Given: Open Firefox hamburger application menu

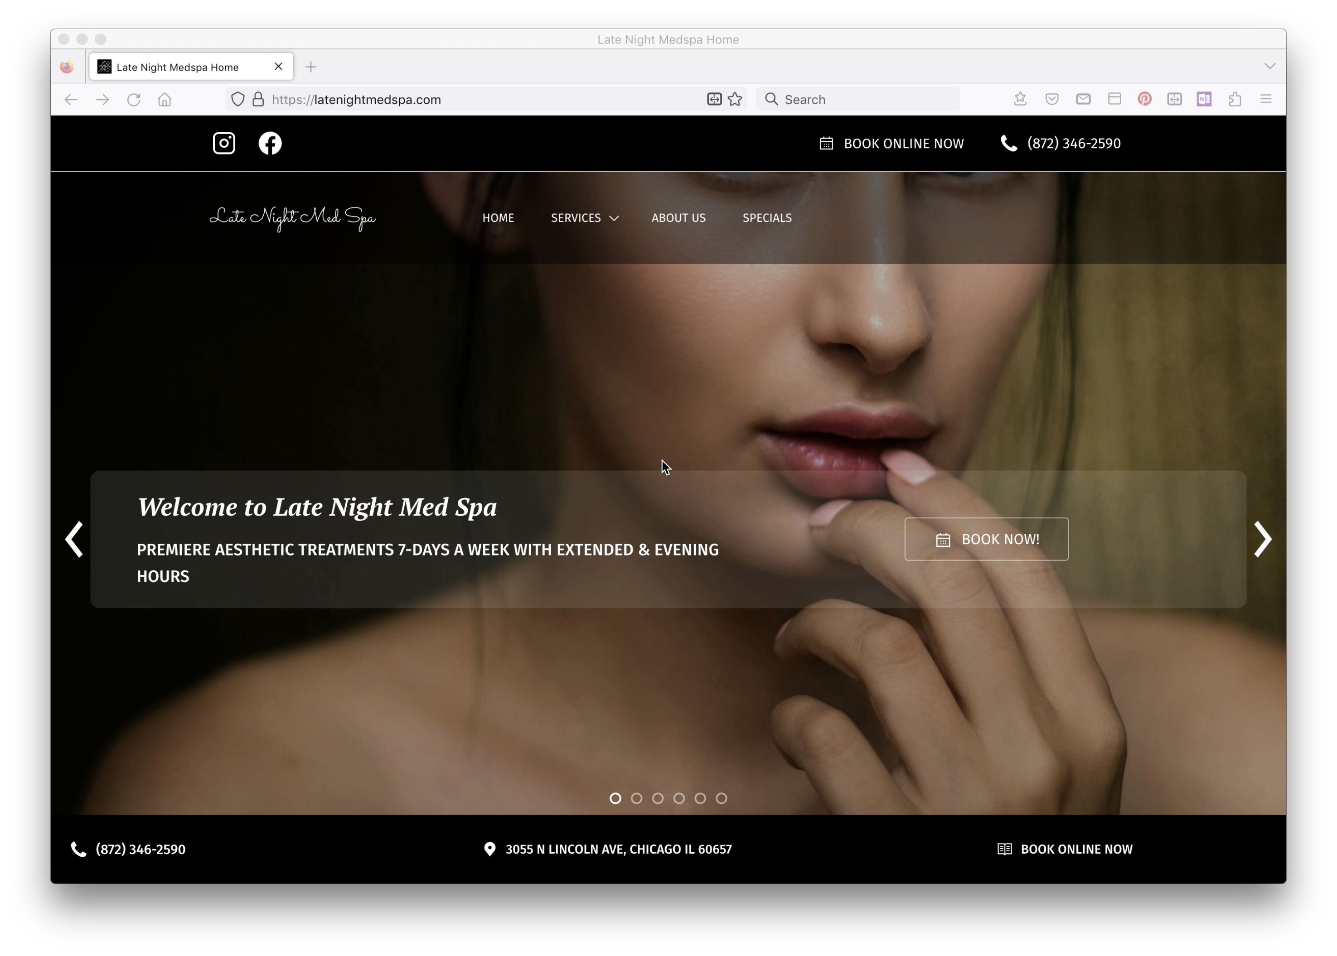Looking at the screenshot, I should click(1266, 99).
